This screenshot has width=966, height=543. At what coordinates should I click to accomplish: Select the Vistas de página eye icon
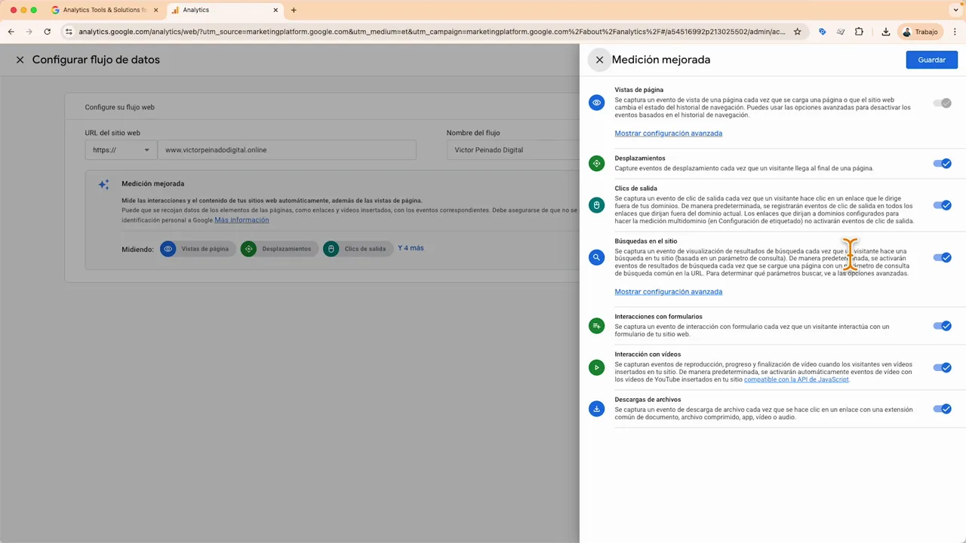596,103
